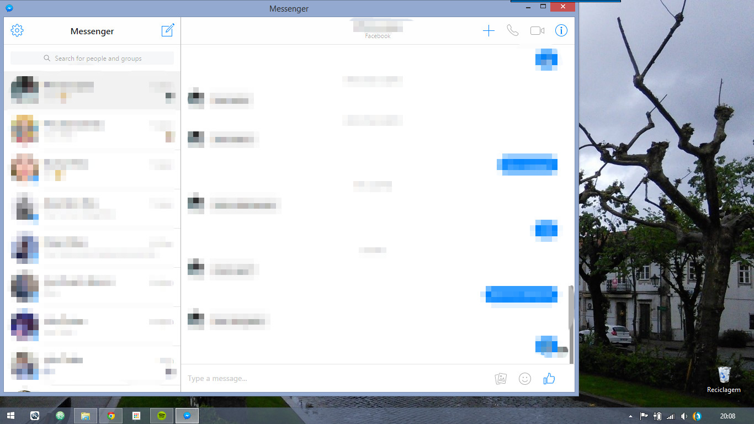Add people using the plus icon
This screenshot has width=754, height=424.
[488, 31]
